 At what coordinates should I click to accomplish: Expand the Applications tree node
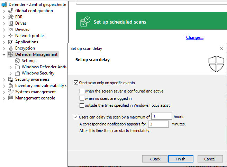pos(4,42)
